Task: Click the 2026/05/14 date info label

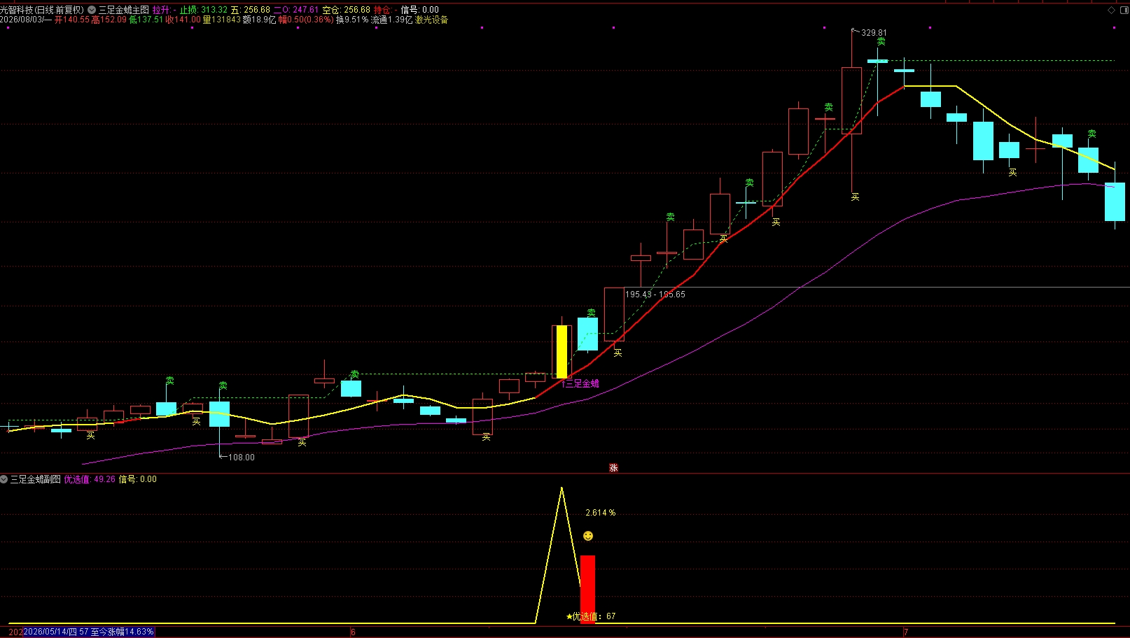Action: pyautogui.click(x=88, y=632)
